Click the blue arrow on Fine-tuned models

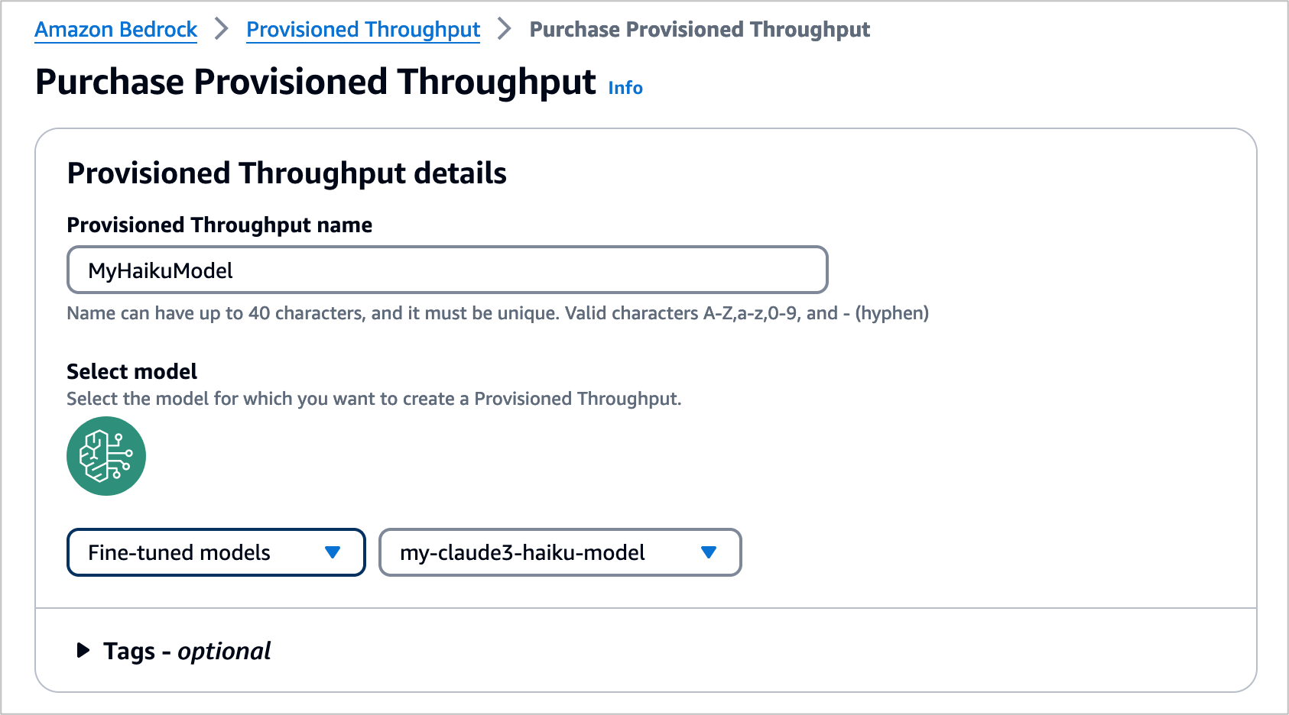point(333,552)
